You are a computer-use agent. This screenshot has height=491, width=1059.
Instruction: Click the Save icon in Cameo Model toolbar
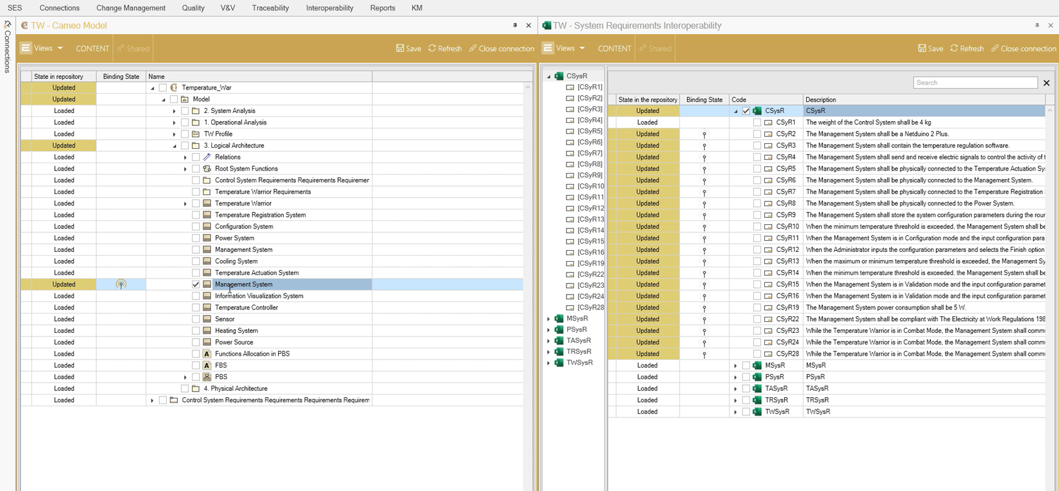[400, 48]
